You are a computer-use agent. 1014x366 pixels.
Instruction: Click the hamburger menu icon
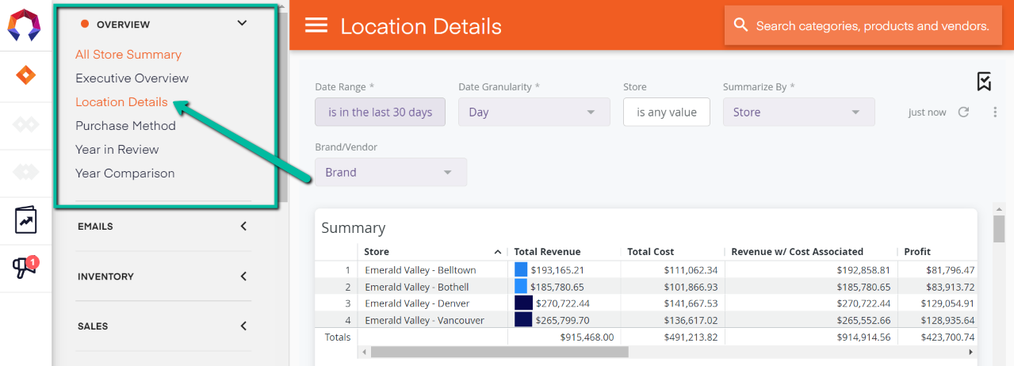[x=316, y=26]
